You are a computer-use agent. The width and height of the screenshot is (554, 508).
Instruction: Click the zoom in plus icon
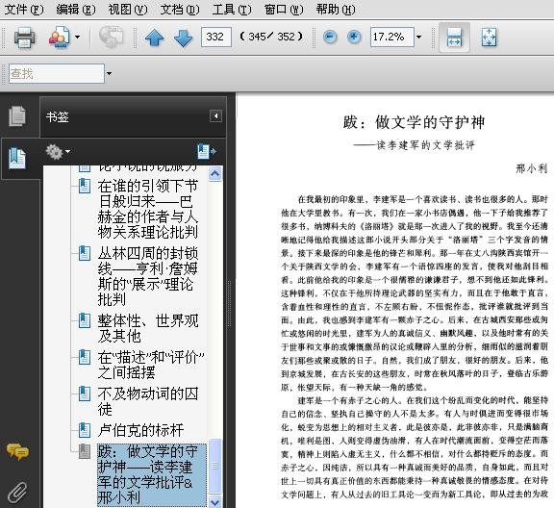pyautogui.click(x=354, y=37)
